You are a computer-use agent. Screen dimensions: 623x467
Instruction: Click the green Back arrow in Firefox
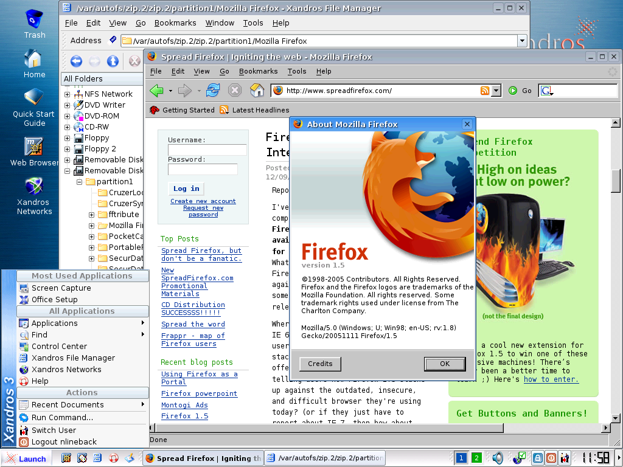pos(156,91)
